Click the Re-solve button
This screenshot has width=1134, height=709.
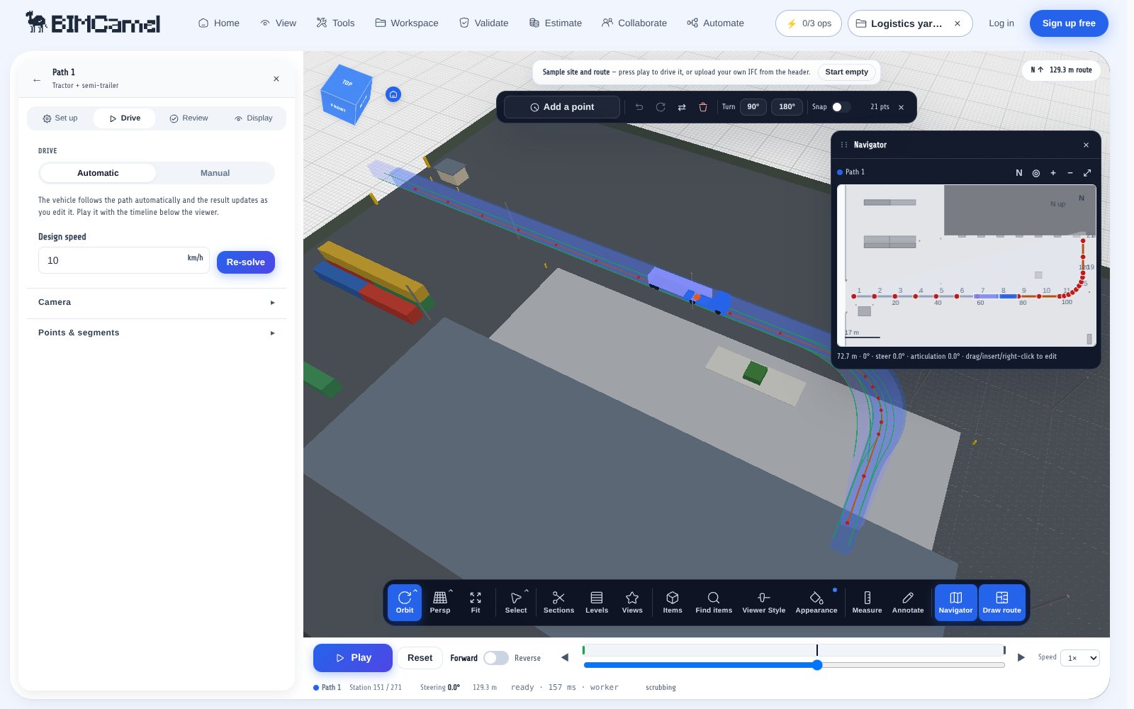246,262
